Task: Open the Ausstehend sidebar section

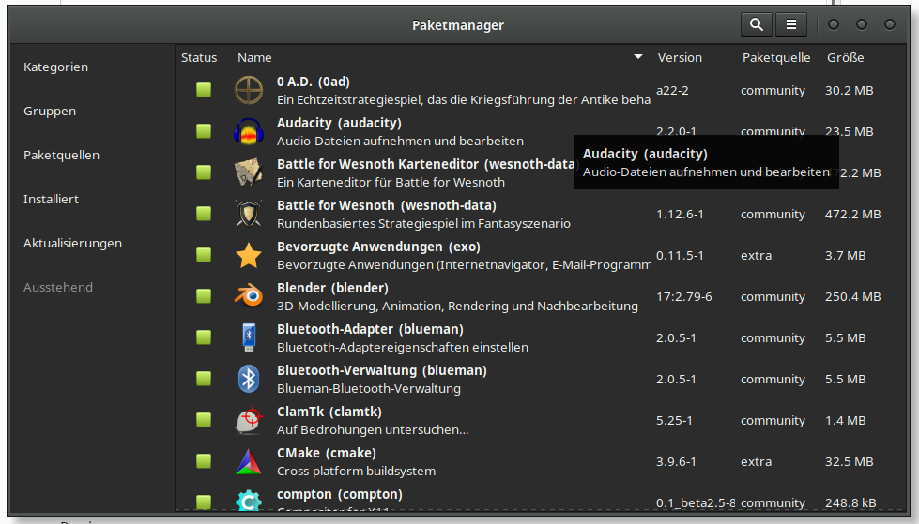Action: 58,287
